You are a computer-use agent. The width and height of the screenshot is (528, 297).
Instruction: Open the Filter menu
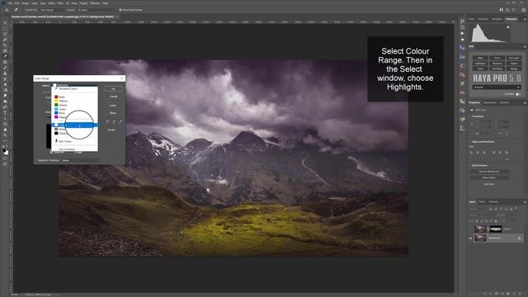[x=60, y=3]
